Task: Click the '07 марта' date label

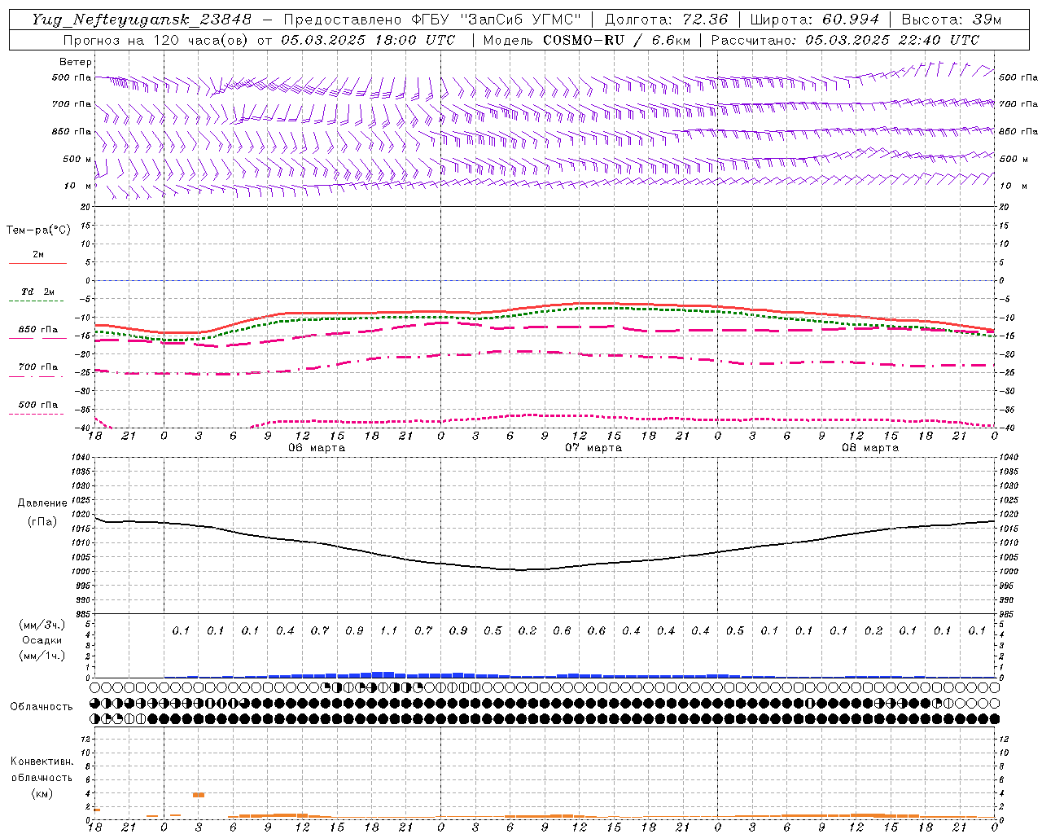Action: click(593, 448)
